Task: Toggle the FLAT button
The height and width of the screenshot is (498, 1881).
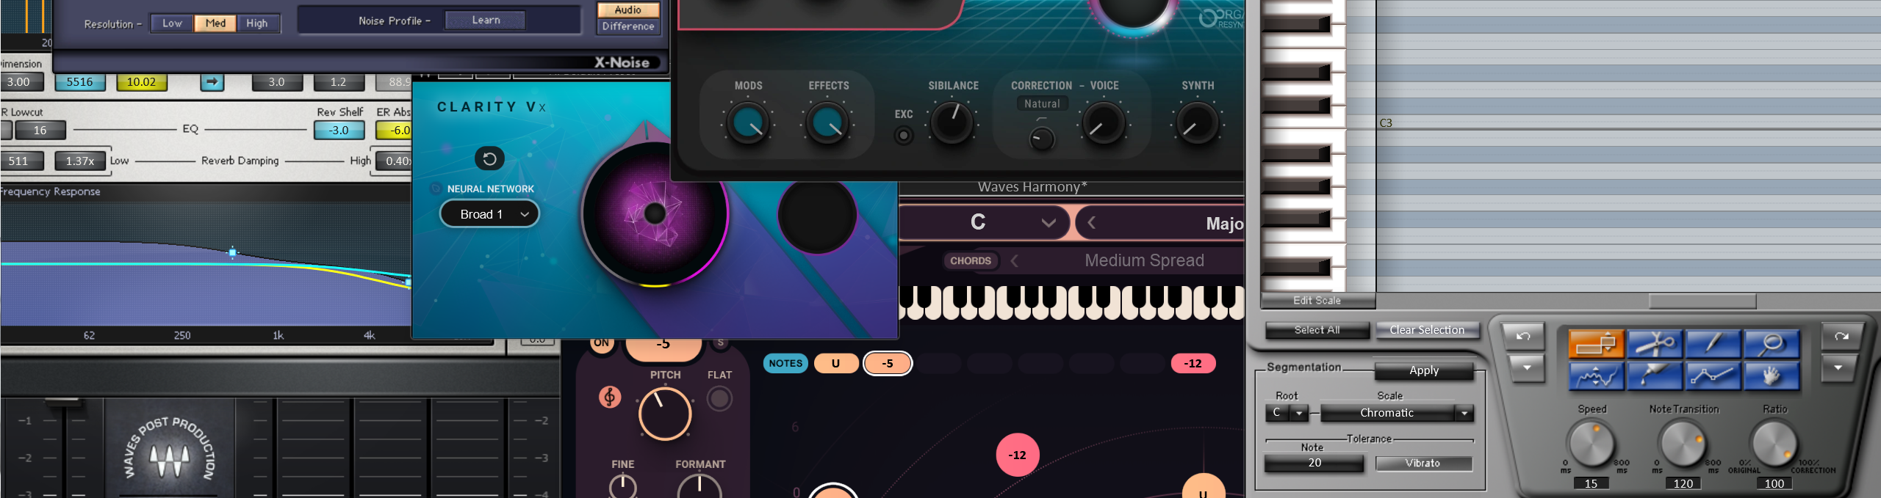Action: click(x=719, y=398)
